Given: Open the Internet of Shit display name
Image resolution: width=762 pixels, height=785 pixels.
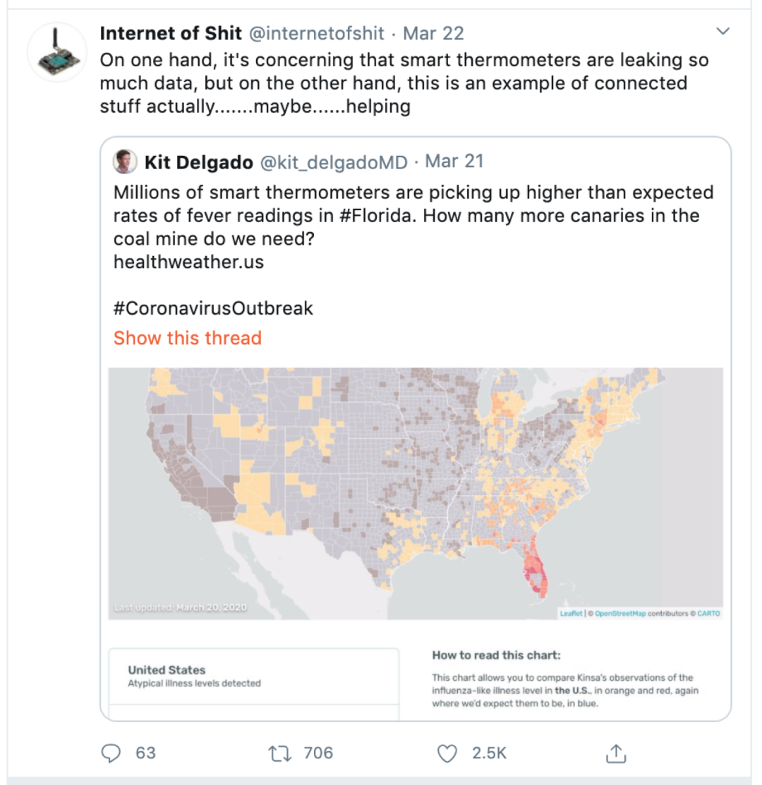Looking at the screenshot, I should click(171, 33).
